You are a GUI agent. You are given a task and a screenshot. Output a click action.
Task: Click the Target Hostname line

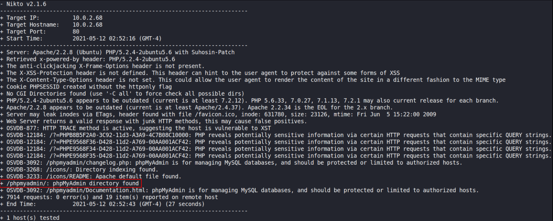[51, 25]
